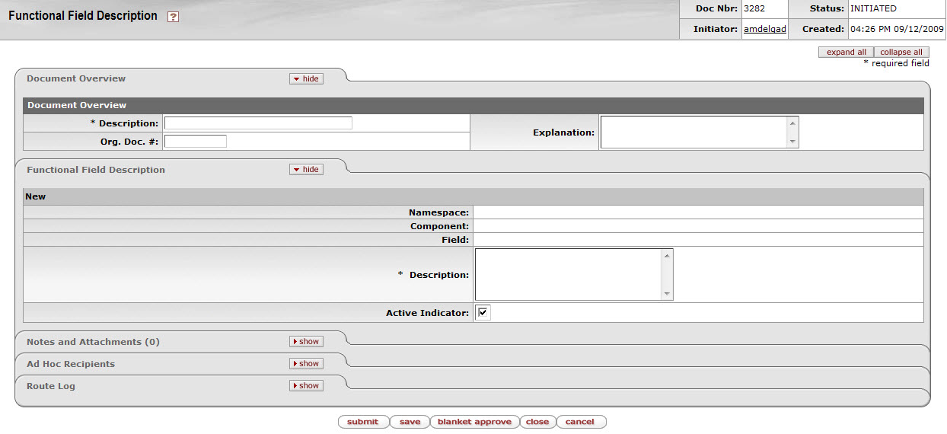The height and width of the screenshot is (434, 947).
Task: Click the expand all button
Action: (x=846, y=53)
